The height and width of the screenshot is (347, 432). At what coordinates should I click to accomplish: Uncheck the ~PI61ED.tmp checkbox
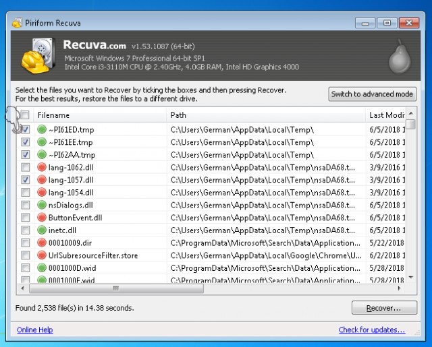[x=26, y=129]
